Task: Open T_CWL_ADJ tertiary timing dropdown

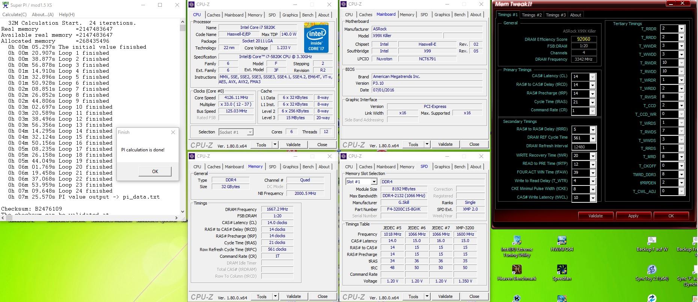Action: (x=681, y=191)
